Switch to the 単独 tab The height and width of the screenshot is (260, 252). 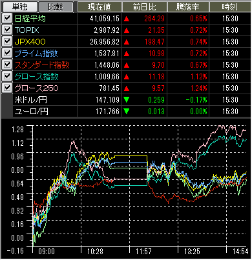(x=19, y=7)
